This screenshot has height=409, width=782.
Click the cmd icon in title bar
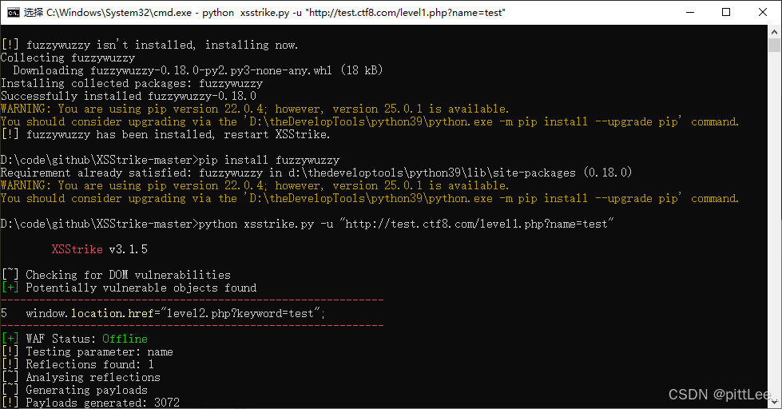coord(13,13)
